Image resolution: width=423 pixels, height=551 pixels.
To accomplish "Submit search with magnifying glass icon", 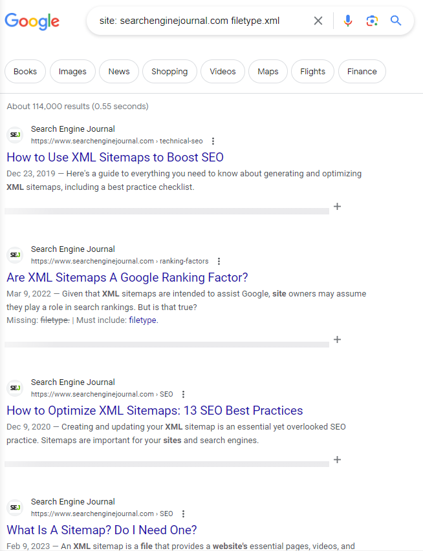I will coord(396,21).
